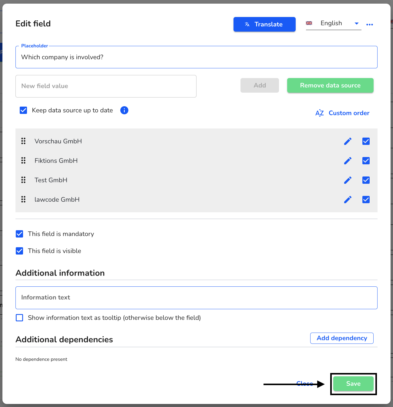Uncheck the Test GmbH checkbox
Image resolution: width=393 pixels, height=407 pixels.
366,180
